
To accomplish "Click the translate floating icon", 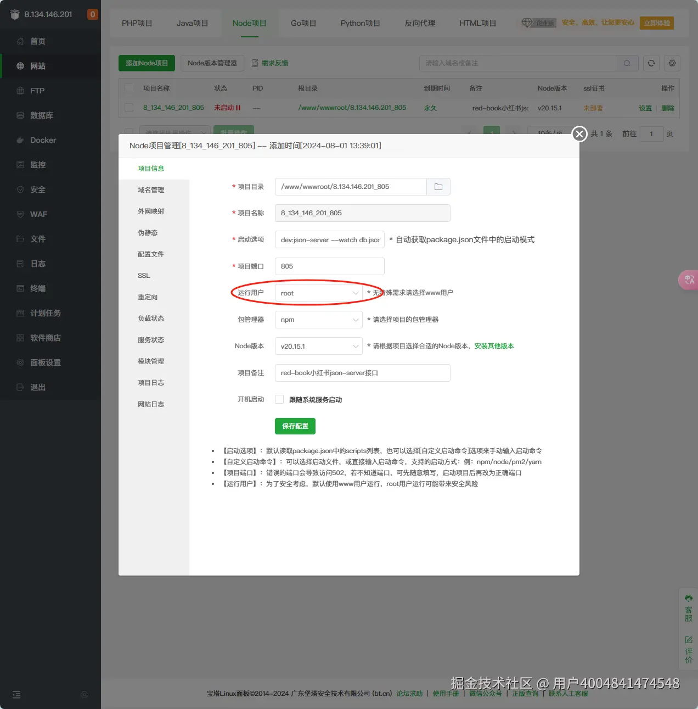I will tap(689, 280).
